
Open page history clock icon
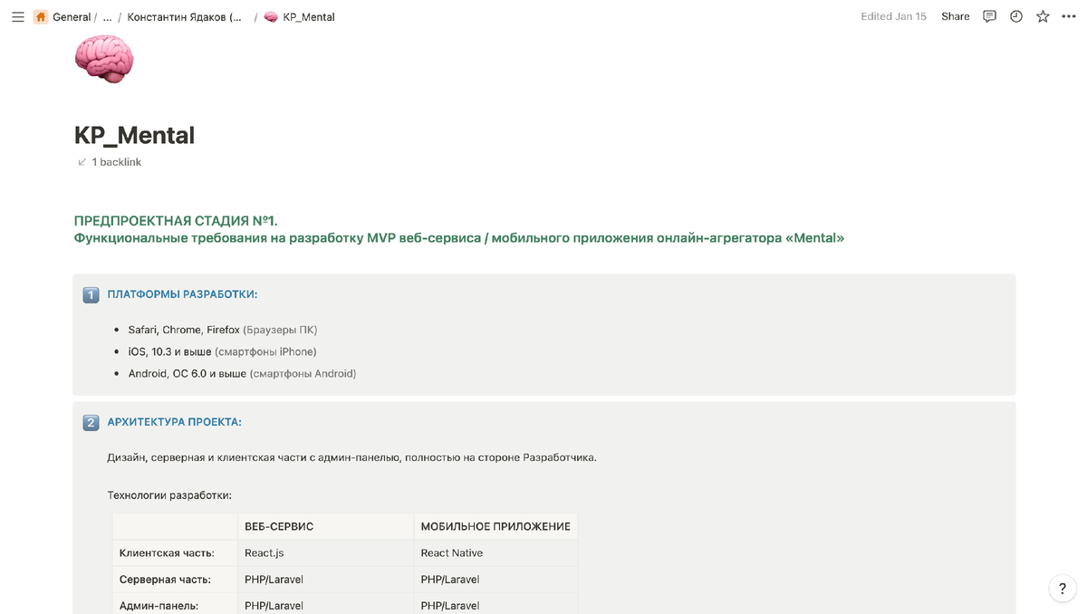(x=1016, y=16)
